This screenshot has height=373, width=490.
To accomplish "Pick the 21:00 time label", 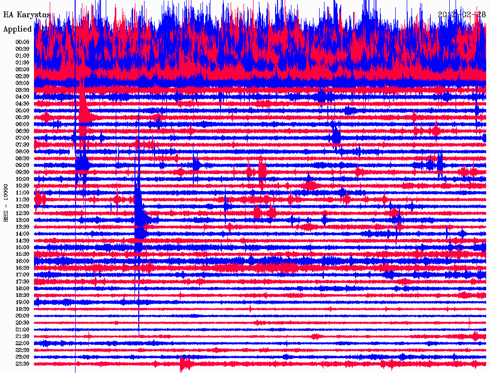I will pos(22,329).
